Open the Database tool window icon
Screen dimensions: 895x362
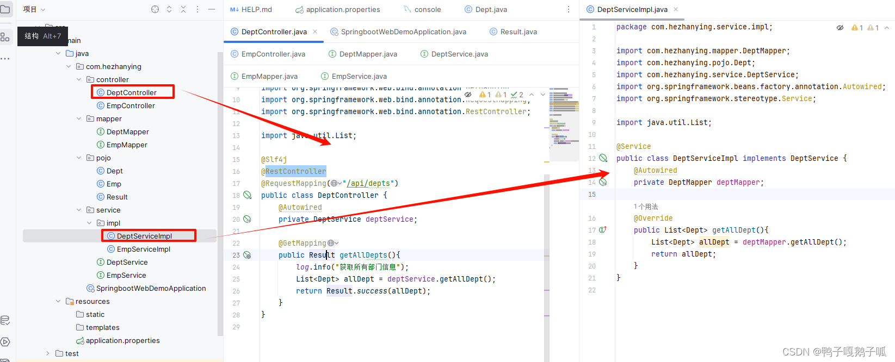(x=5, y=320)
